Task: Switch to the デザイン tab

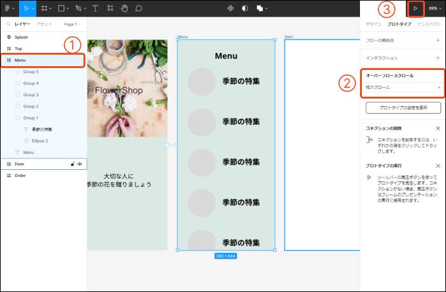Action: click(x=373, y=24)
